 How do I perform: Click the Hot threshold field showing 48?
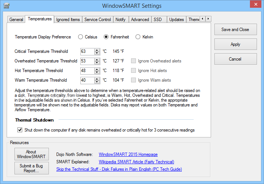pyautogui.click(x=87, y=71)
